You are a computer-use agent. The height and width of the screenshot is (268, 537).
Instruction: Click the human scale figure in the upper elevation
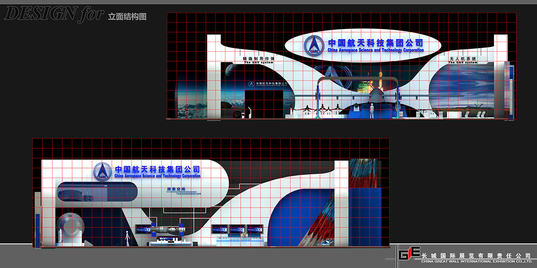371,110
